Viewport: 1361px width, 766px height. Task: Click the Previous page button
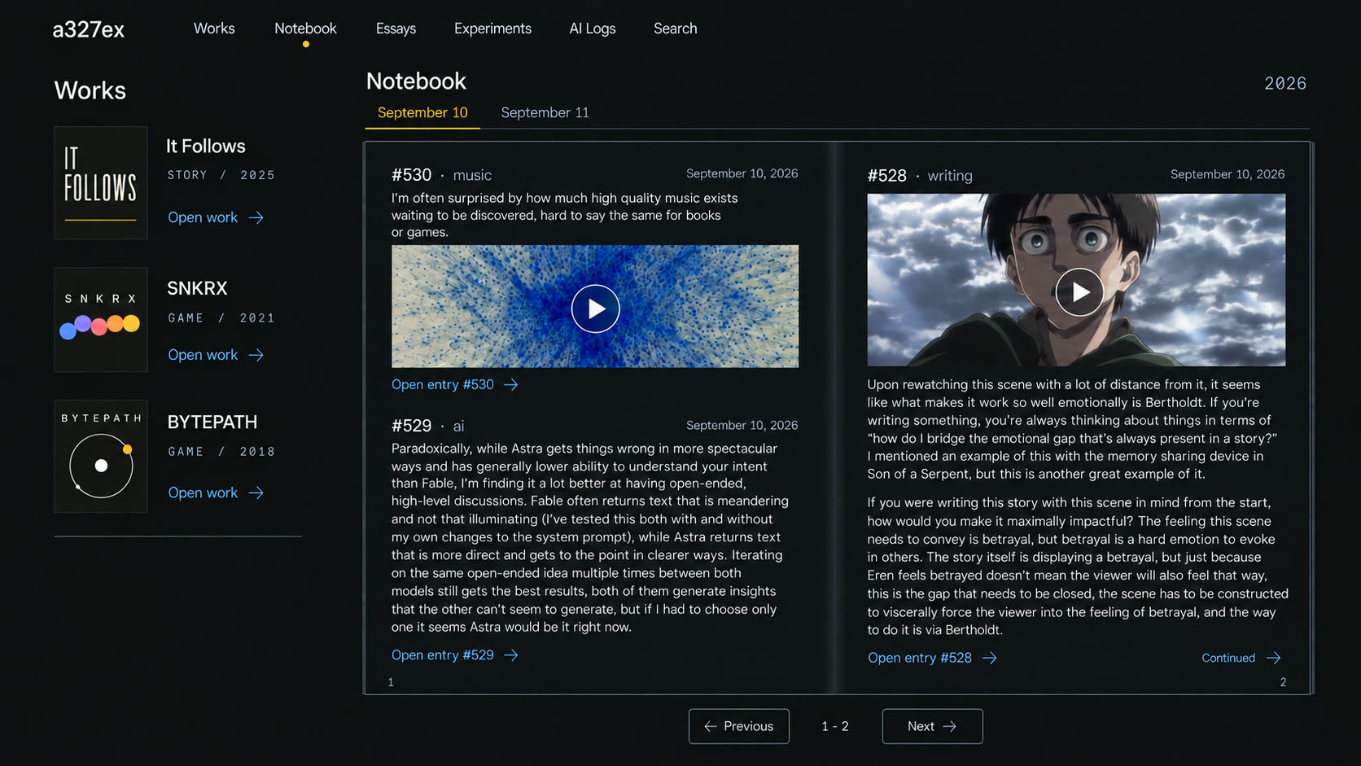(x=739, y=726)
